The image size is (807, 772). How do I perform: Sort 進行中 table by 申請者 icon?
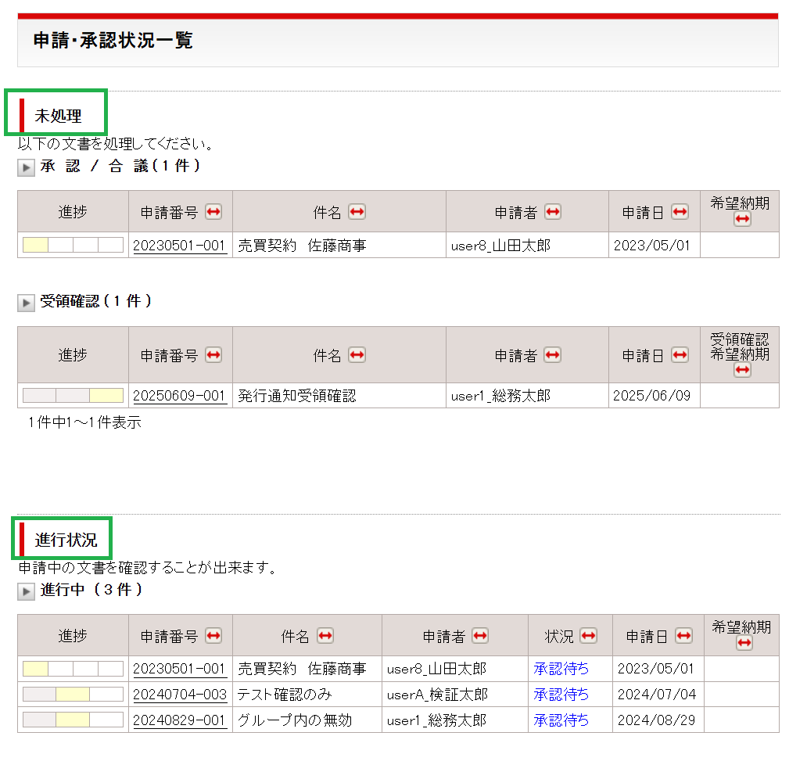[480, 636]
